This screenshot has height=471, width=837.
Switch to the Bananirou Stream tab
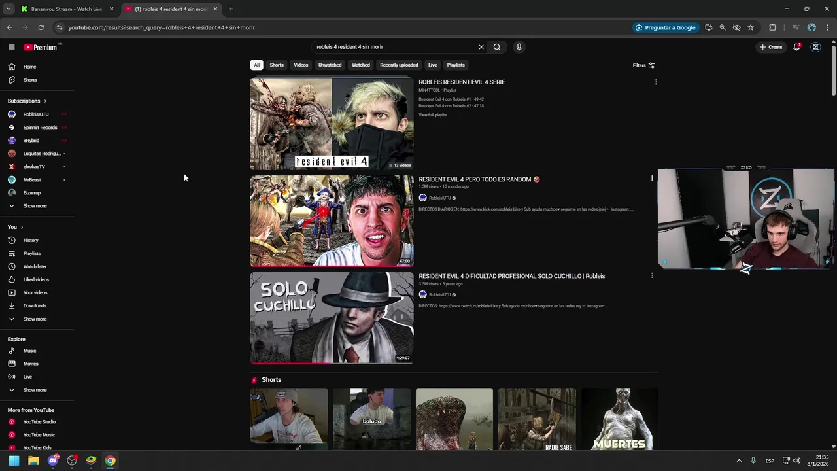tap(65, 9)
